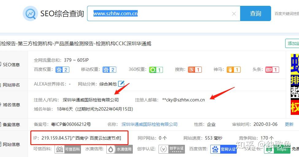Click the page title mentioning CCIC深圳华通威
Screen dimensions: 299x157
tap(75, 44)
